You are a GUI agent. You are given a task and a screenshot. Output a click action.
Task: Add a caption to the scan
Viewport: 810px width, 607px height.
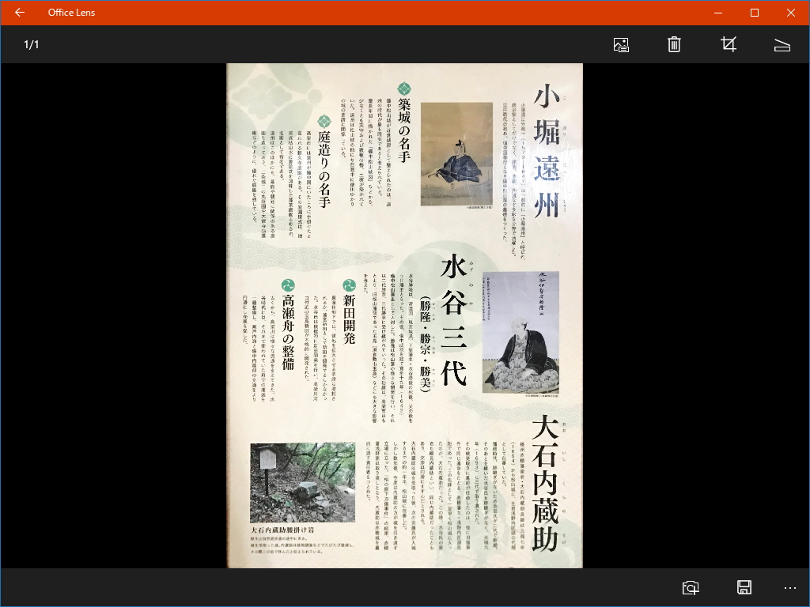620,45
